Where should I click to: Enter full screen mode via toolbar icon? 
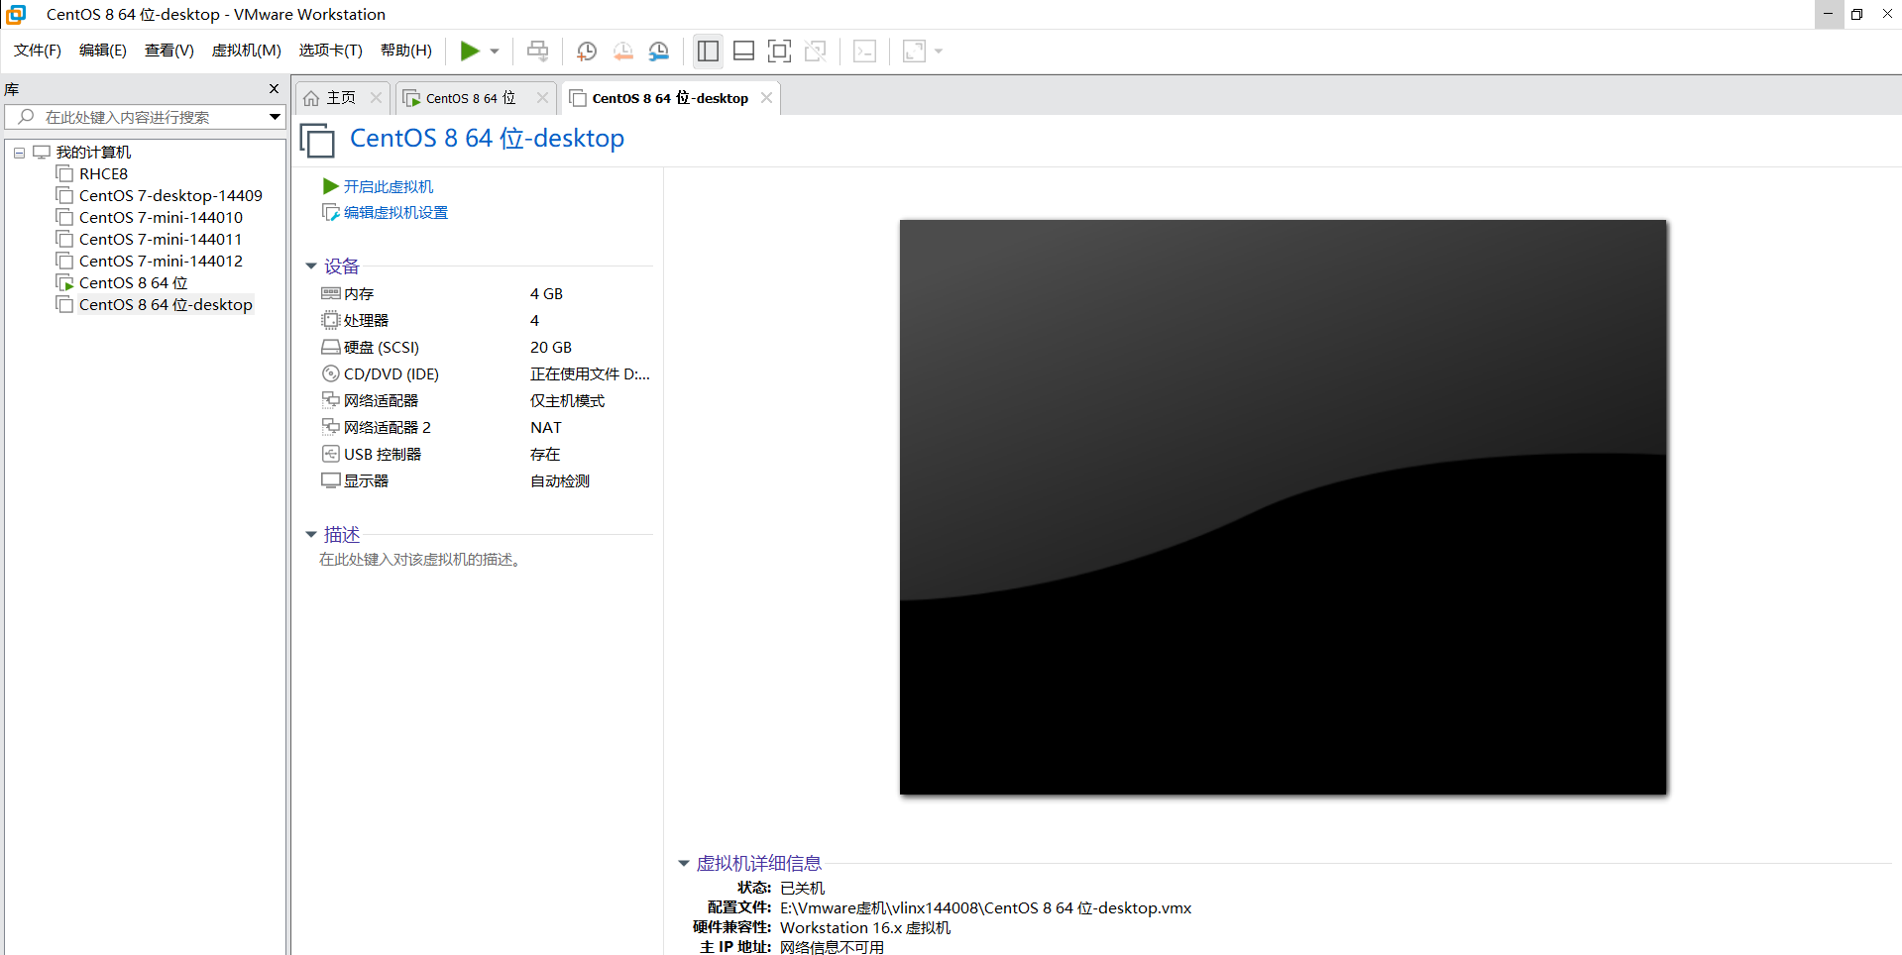click(x=780, y=51)
